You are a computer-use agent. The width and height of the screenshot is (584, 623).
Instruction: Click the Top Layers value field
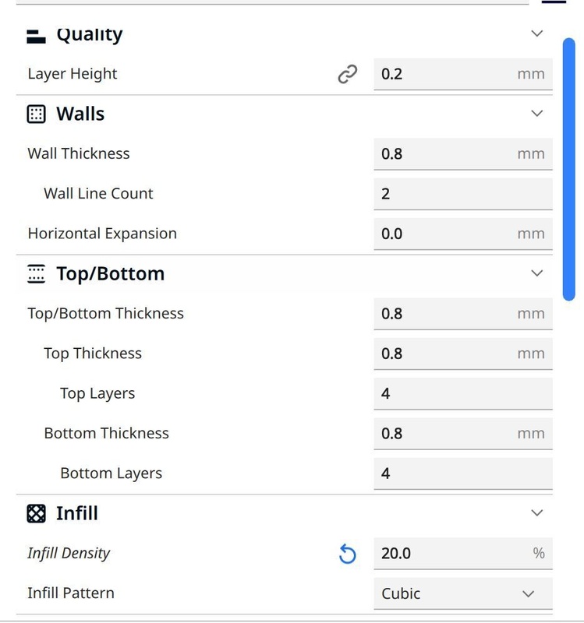[462, 393]
